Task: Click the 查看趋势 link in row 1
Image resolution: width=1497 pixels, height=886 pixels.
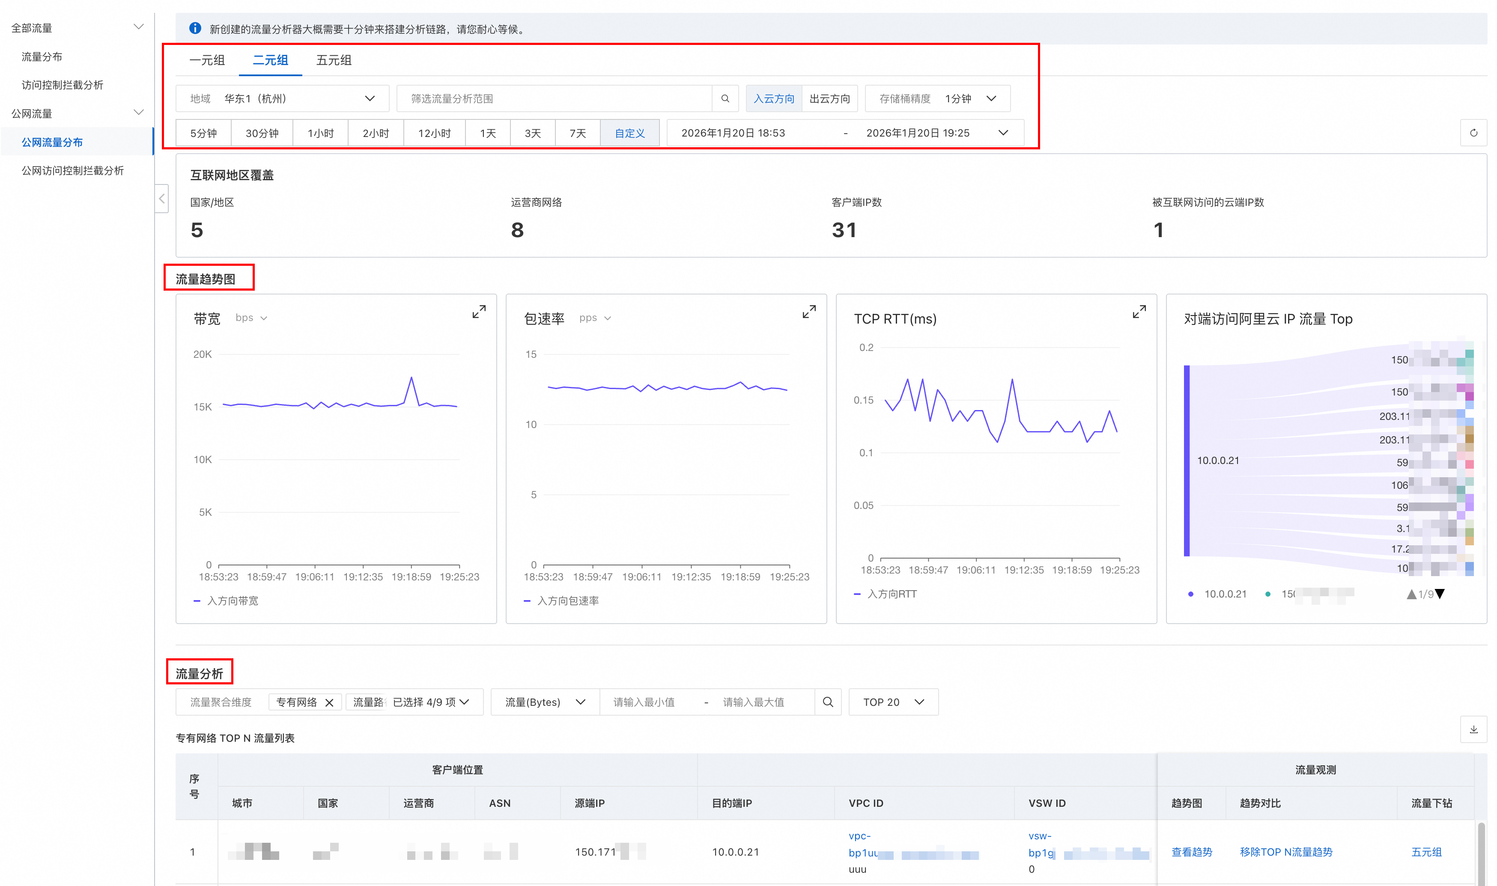Action: point(1191,852)
